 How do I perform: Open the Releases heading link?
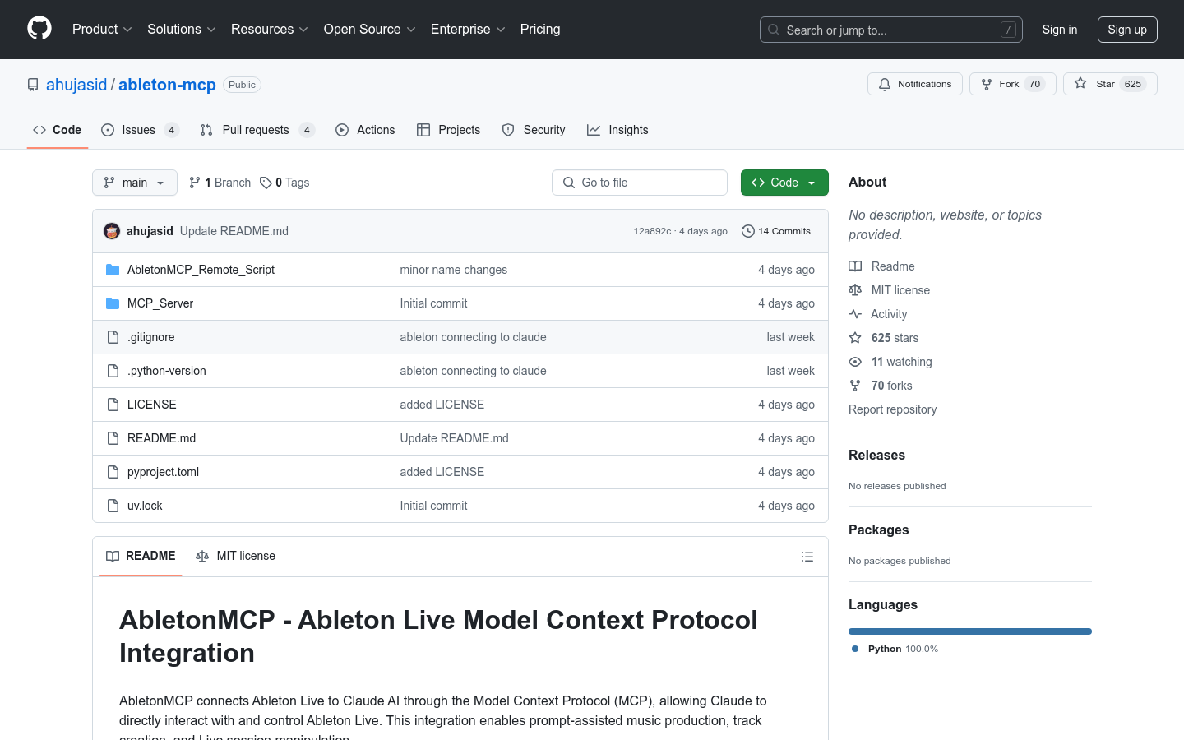876,456
